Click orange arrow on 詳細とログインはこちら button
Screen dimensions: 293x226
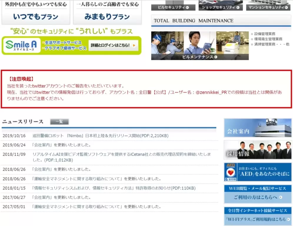(134, 45)
